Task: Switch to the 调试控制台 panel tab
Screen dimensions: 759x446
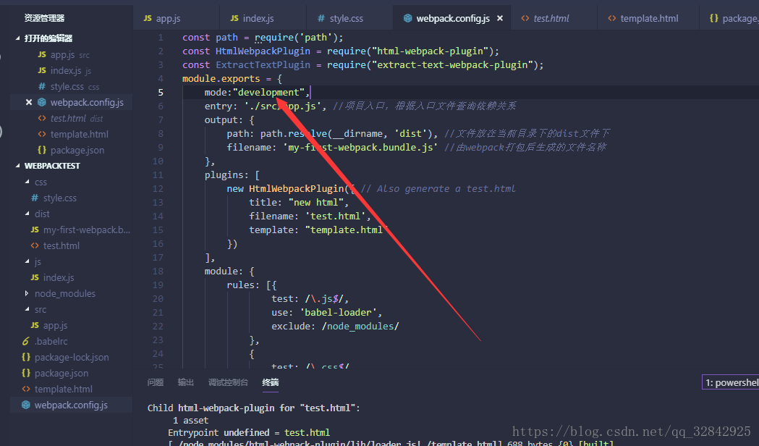Action: pos(228,382)
